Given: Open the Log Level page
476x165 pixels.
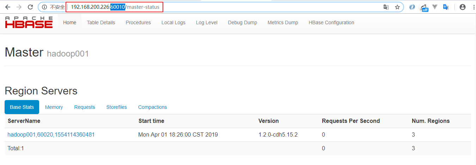Looking at the screenshot, I should click(x=207, y=22).
